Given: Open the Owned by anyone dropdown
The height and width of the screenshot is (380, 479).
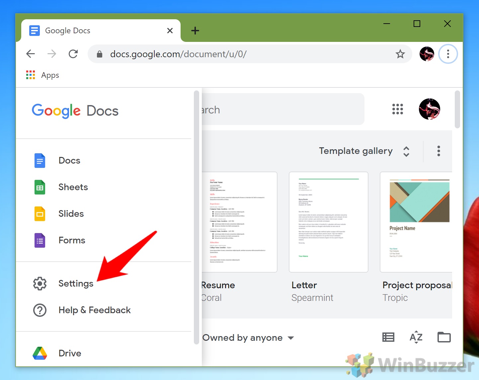Looking at the screenshot, I should [248, 338].
